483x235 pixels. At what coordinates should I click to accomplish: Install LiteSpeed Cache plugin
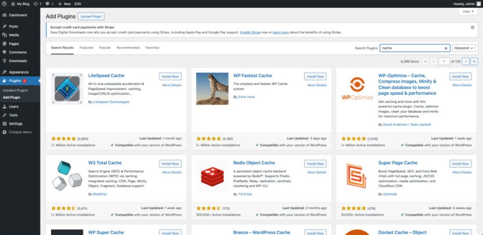(170, 76)
